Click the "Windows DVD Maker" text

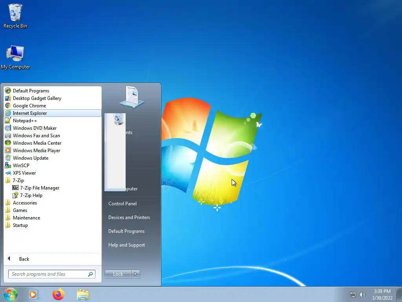[x=35, y=128]
